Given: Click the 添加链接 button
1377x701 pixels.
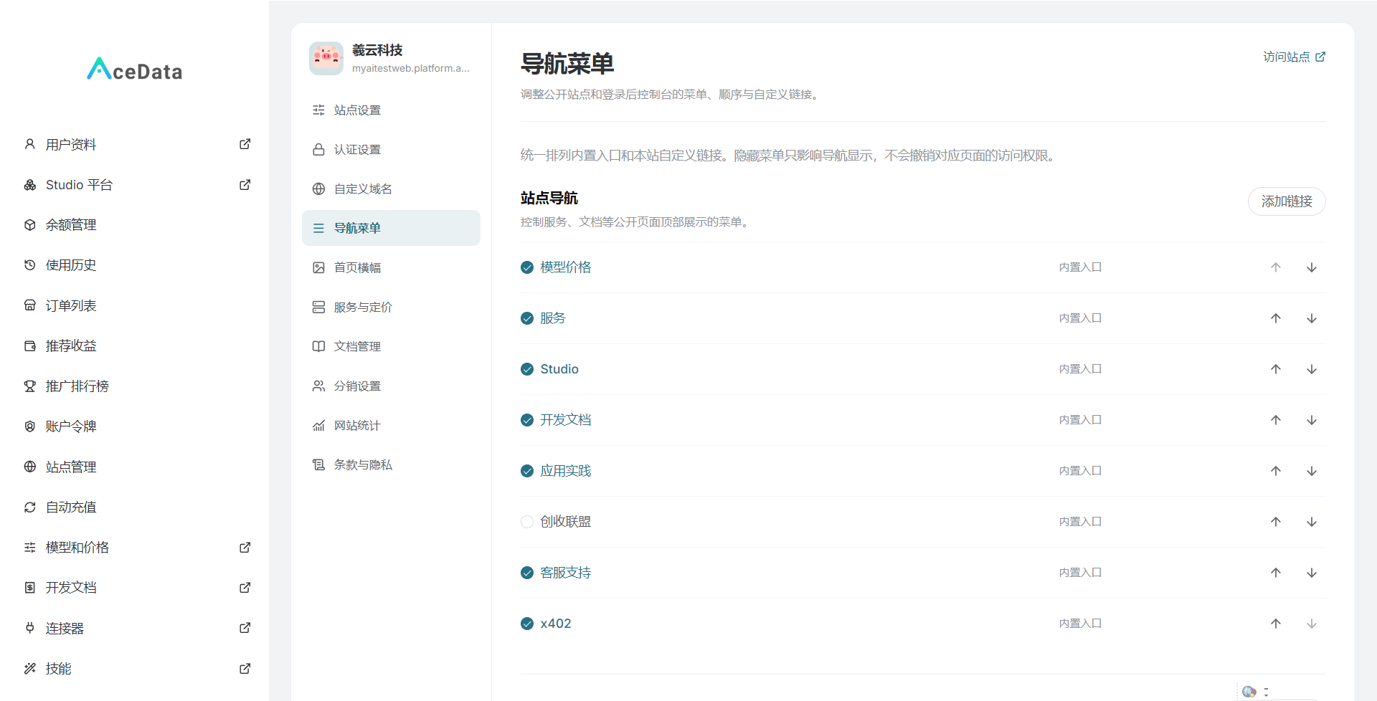Looking at the screenshot, I should pos(1287,201).
